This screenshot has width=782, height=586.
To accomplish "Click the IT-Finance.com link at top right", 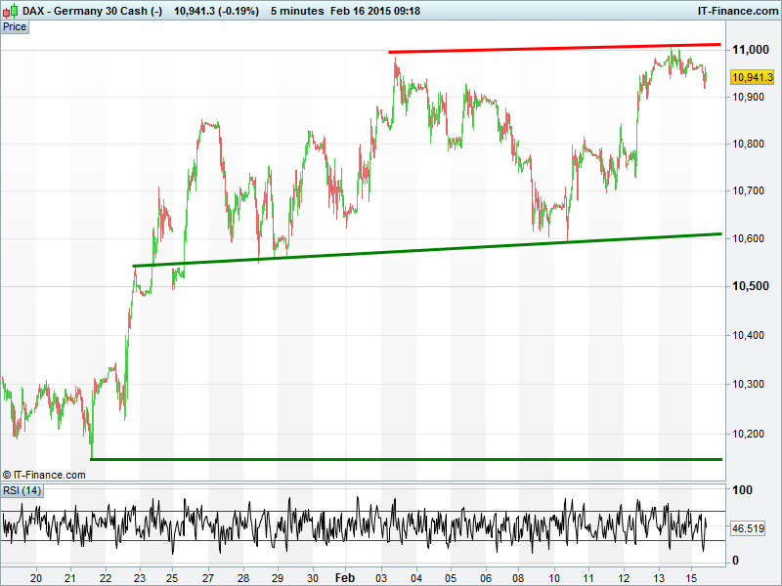I will pos(736,11).
